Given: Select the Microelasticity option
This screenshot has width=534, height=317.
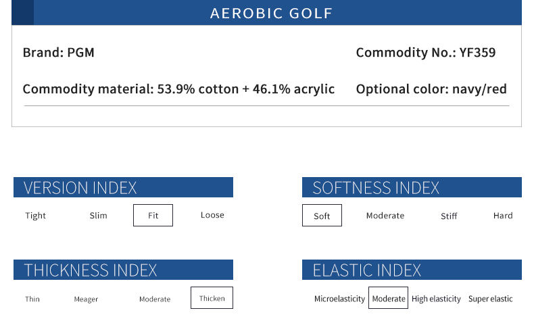Looking at the screenshot, I should (x=339, y=299).
